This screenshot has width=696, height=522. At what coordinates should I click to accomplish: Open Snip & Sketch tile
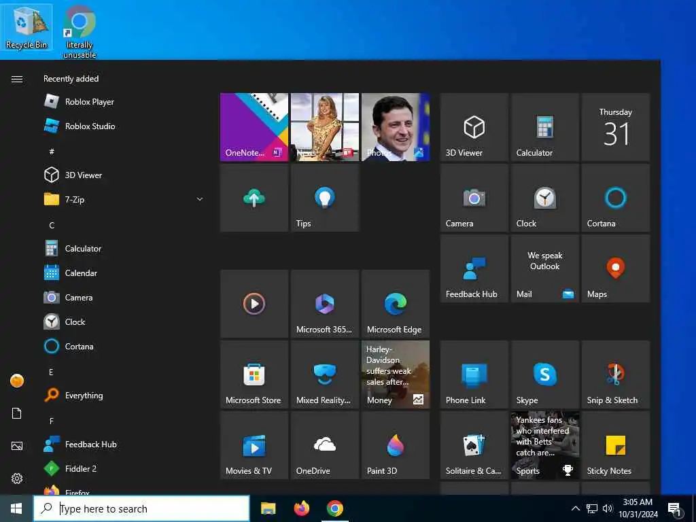616,375
